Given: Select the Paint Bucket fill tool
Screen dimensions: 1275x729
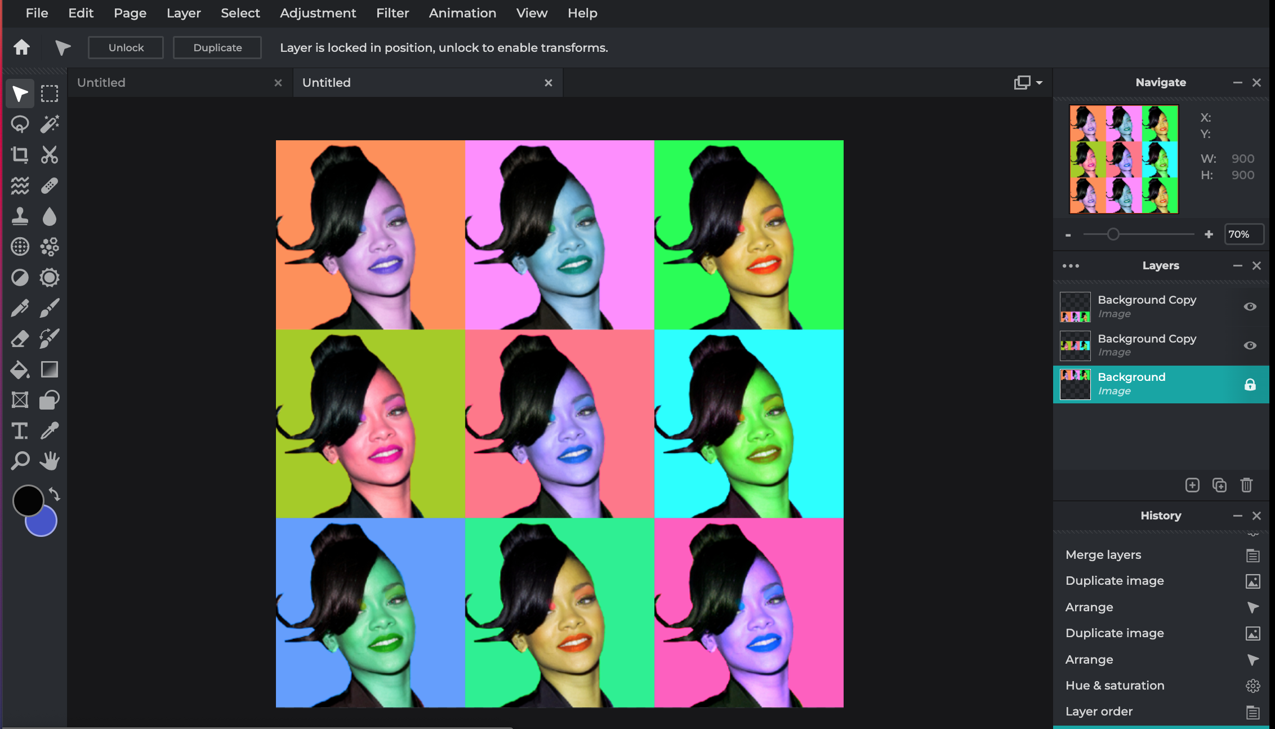Looking at the screenshot, I should 20,370.
